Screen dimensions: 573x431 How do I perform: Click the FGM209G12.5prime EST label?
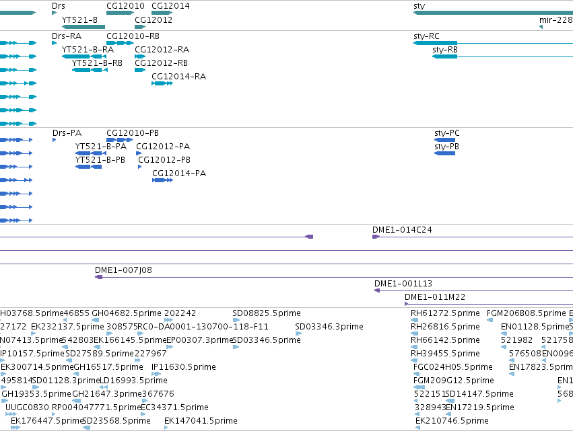[x=454, y=381]
